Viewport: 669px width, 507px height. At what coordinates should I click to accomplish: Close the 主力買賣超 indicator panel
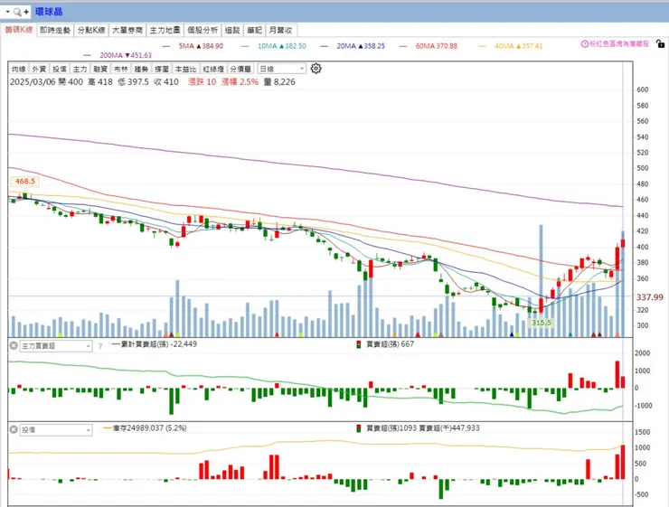pos(14,345)
